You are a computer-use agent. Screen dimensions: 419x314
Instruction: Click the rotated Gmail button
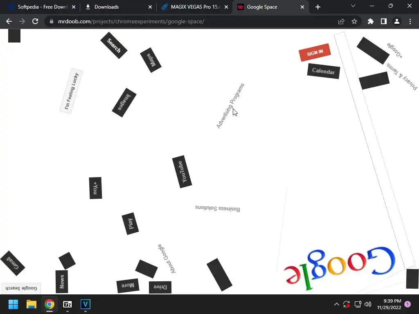pos(13,263)
